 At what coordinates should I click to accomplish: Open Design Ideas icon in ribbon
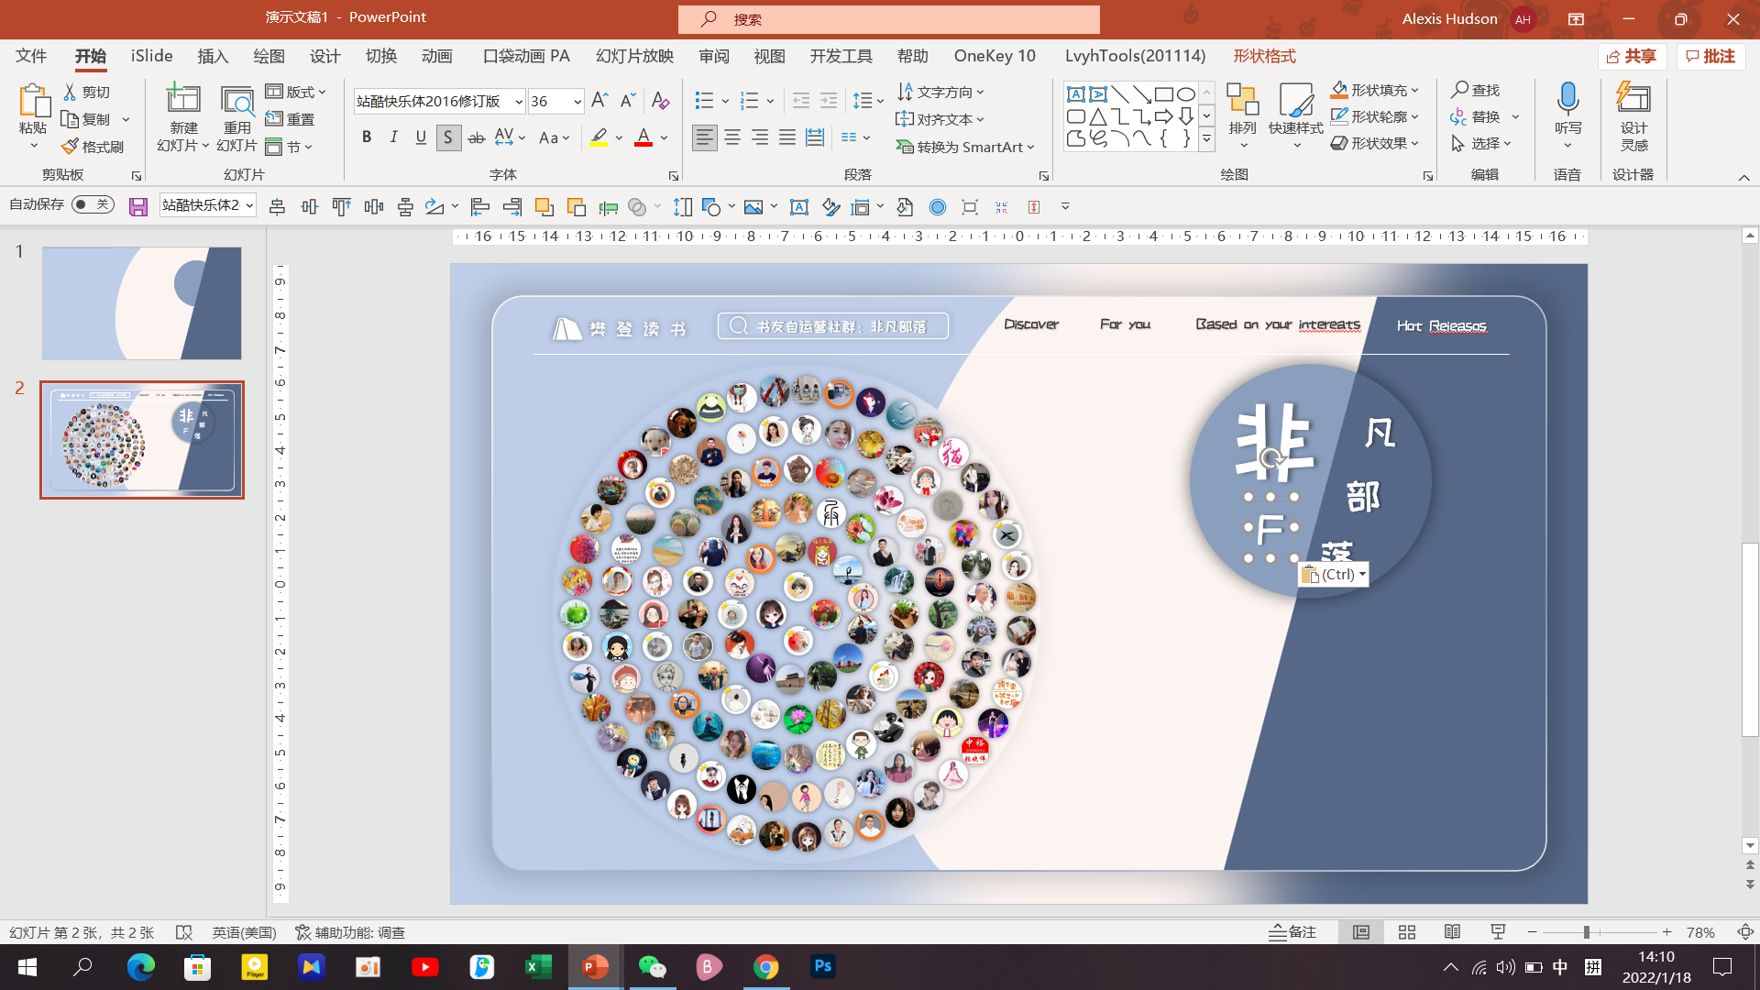point(1633,99)
